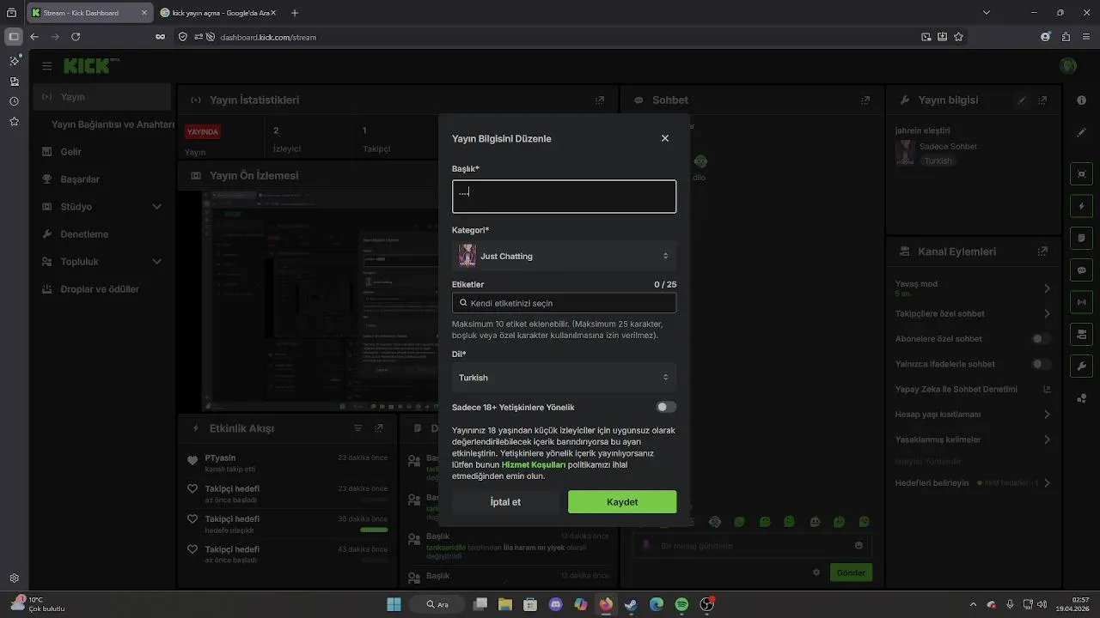
Task: Pop out the Kanal Eylemleri panel
Action: [x=1042, y=251]
